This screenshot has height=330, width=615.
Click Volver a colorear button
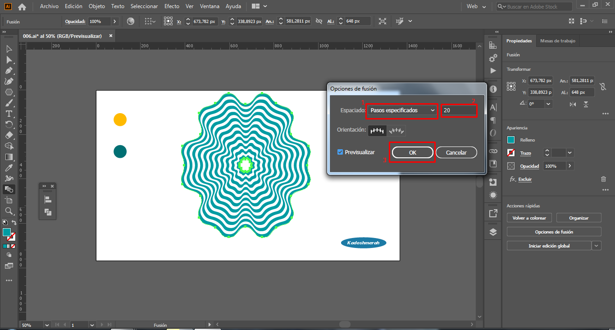tap(529, 218)
